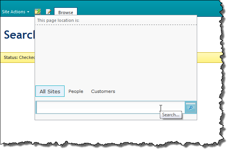Screen dimensions: 231x153
Task: Select the Customers search scope
Action: click(103, 91)
